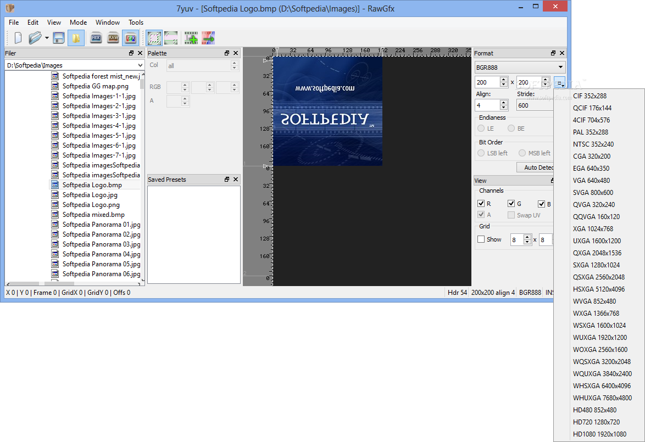Image resolution: width=645 pixels, height=442 pixels.
Task: Save the file with the floppy disk icon
Action: (59, 38)
